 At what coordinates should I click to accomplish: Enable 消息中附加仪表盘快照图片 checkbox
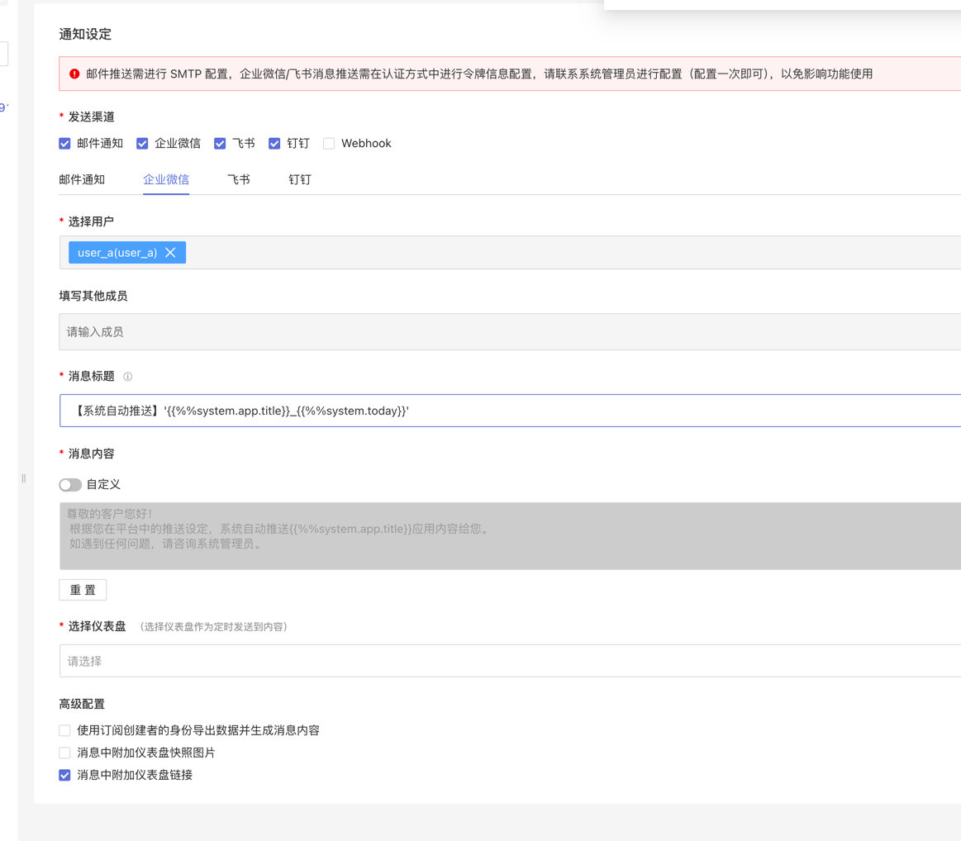64,753
